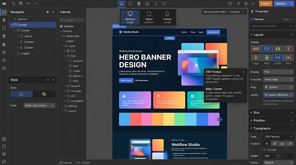This screenshot has height=165, width=296.
Task: Open the Align Center dropdown
Action: 278,87
